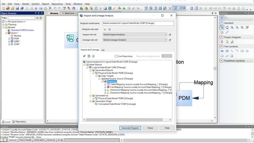Select the Pointer tool in the Toolbox

[222, 27]
